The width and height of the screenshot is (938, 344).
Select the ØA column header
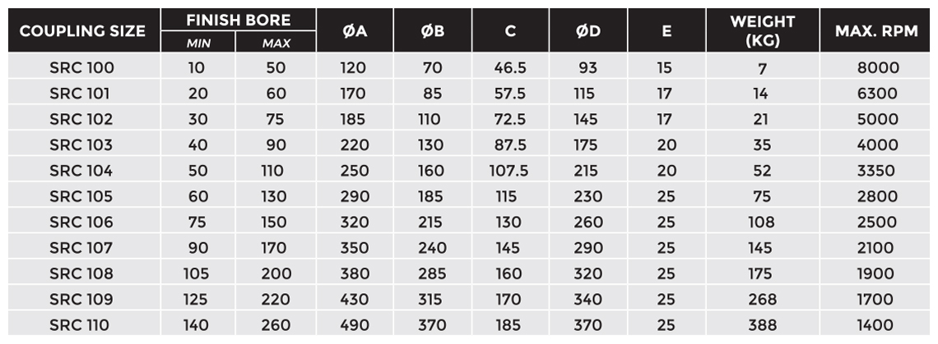pos(354,31)
